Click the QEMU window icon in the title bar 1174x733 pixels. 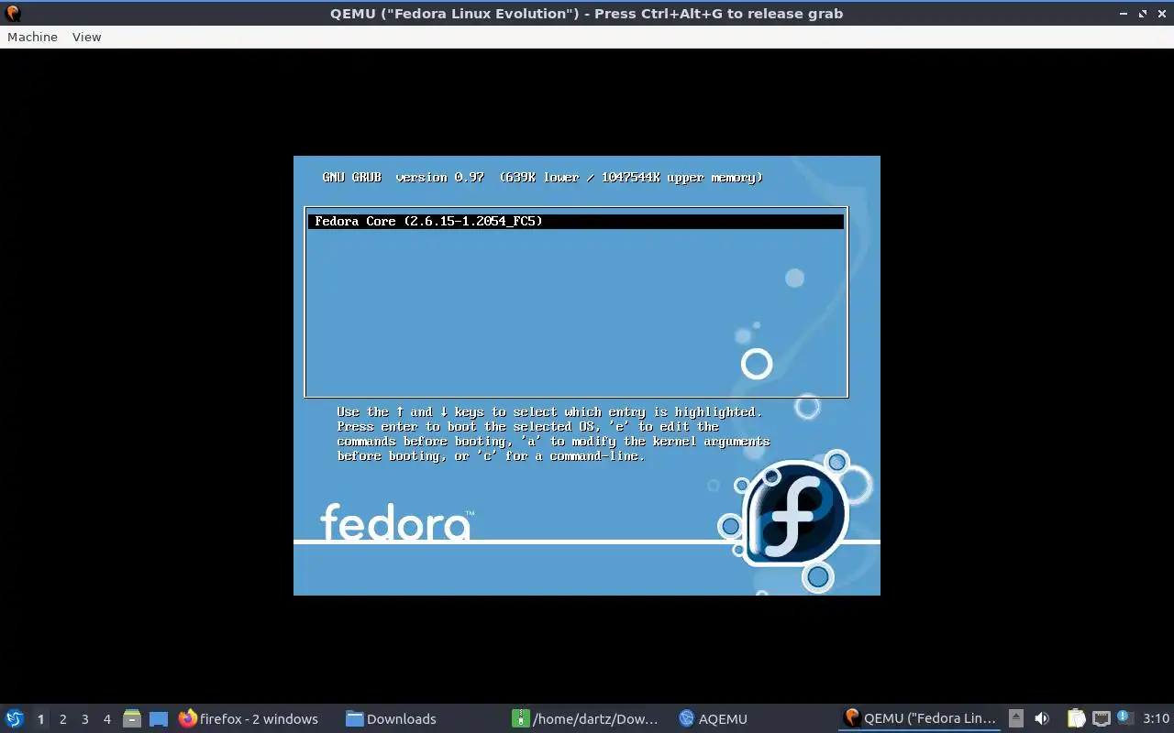click(13, 14)
